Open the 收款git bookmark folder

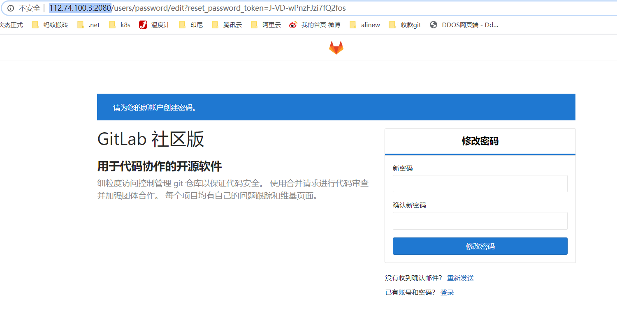pyautogui.click(x=405, y=25)
